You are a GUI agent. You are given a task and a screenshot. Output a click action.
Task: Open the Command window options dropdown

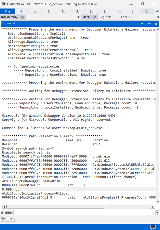(142, 23)
